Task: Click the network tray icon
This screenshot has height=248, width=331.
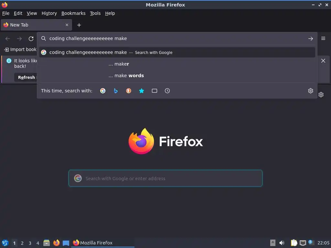Action: [x=303, y=243]
